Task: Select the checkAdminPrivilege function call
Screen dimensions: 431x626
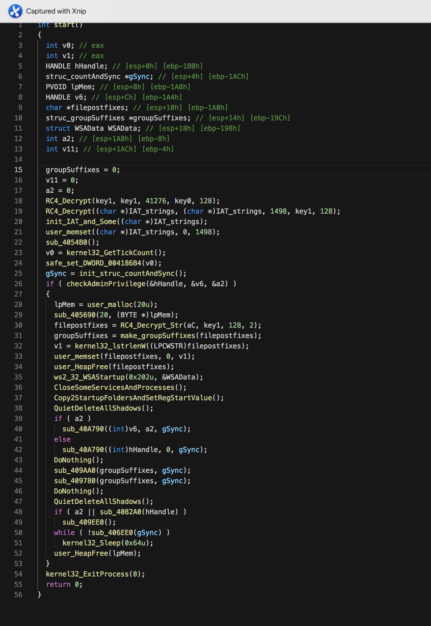Action: coord(106,284)
